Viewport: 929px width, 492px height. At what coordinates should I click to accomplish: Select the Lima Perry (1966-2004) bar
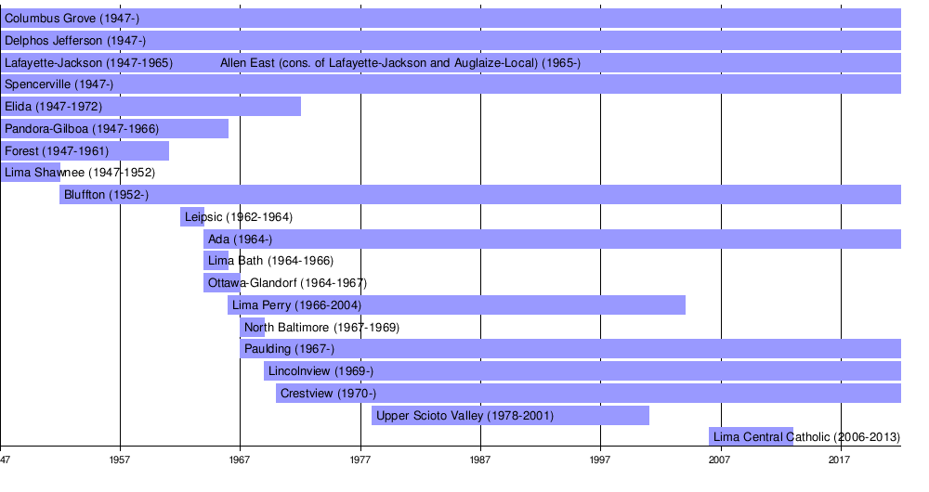coord(456,305)
